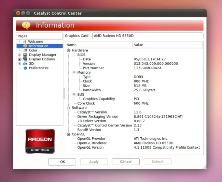The height and width of the screenshot is (182, 222).
Task: Collapse the Hardware section
Action: click(x=69, y=50)
